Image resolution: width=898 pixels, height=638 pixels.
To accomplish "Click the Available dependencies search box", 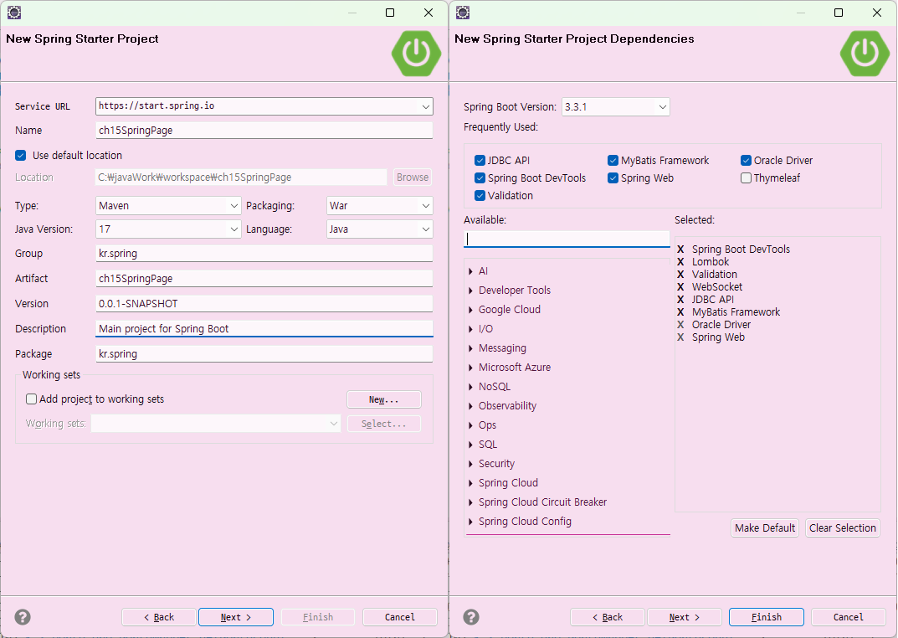I will (x=567, y=239).
